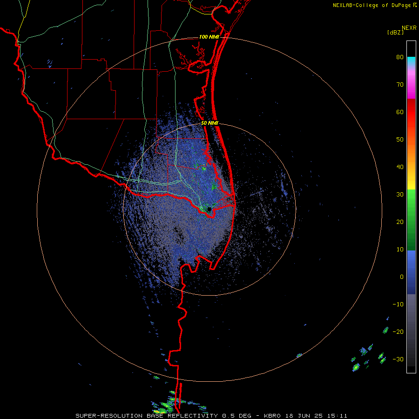Screen dimensions: 419x419
Task: Click the -20 dBZ scale value
Action: (398, 332)
